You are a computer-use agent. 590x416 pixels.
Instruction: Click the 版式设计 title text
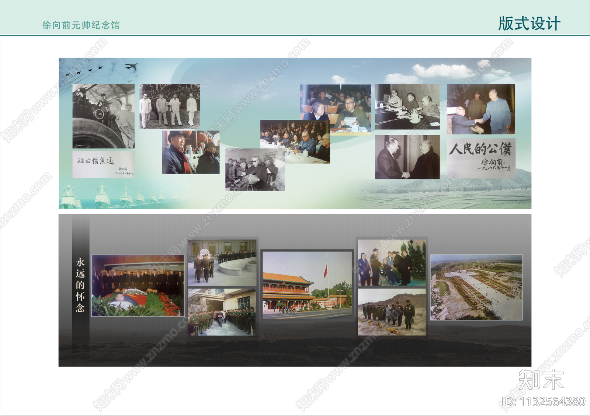point(529,24)
